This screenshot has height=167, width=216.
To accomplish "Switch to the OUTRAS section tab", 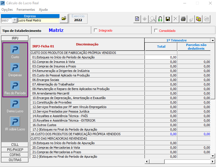I will pos(15,160).
